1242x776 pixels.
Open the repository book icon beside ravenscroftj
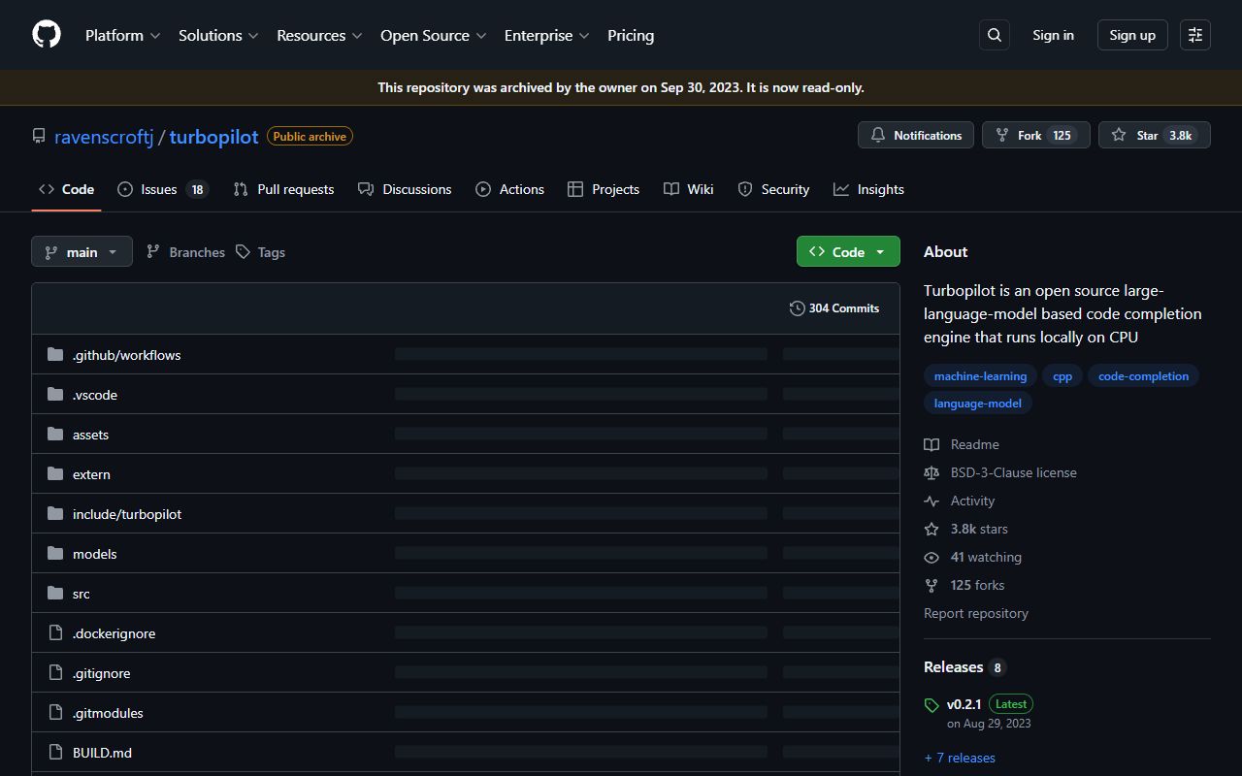point(39,136)
